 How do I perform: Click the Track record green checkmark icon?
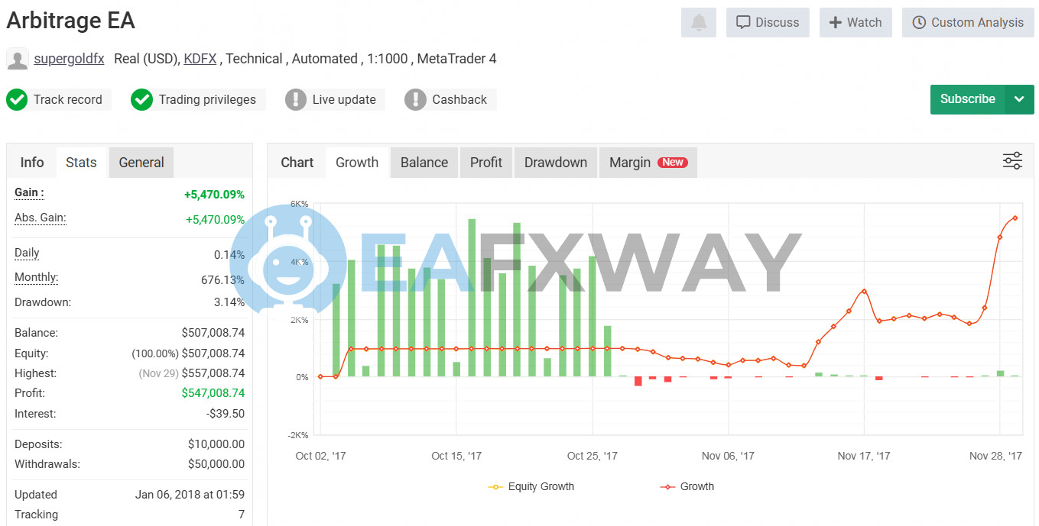pyautogui.click(x=17, y=99)
